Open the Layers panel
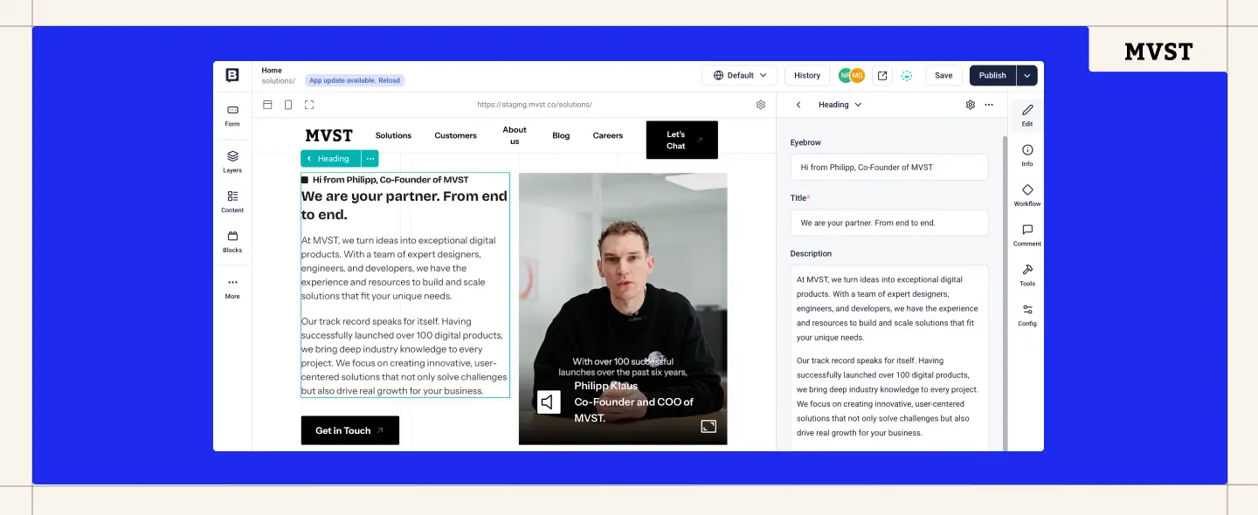 point(232,162)
